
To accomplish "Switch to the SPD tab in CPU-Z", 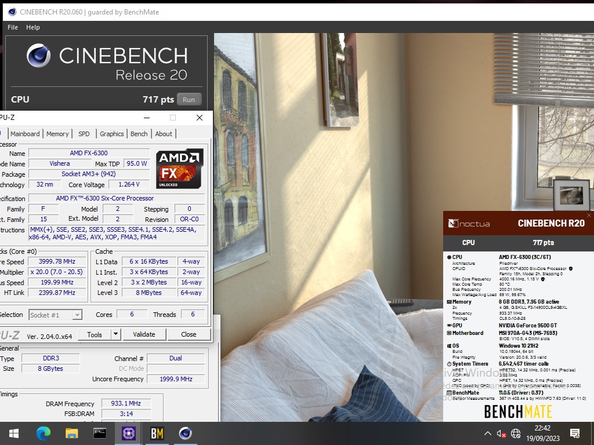I will tap(84, 134).
